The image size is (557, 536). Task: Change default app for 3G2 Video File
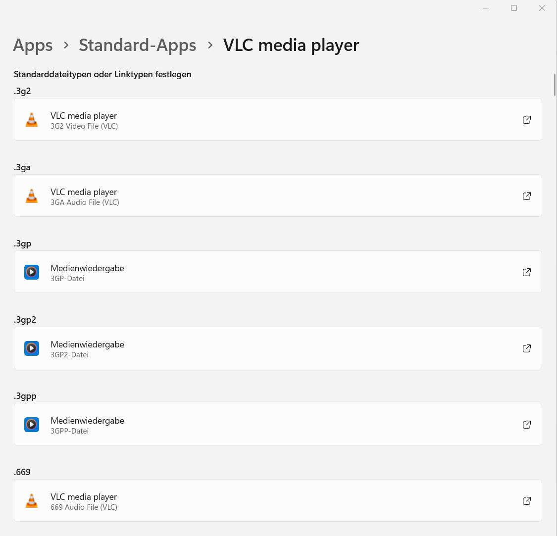[x=277, y=120]
